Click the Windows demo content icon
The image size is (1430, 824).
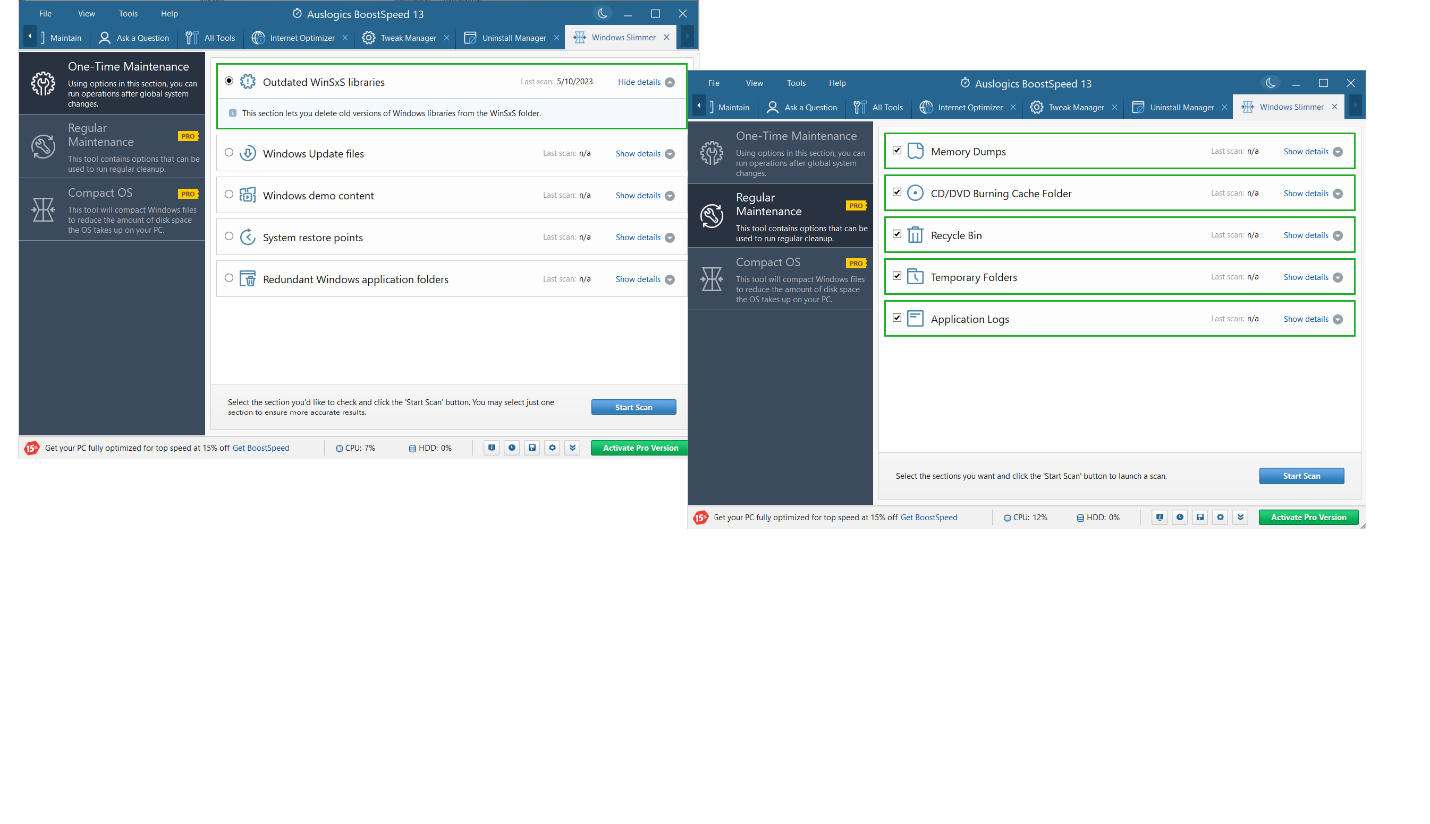(x=247, y=195)
